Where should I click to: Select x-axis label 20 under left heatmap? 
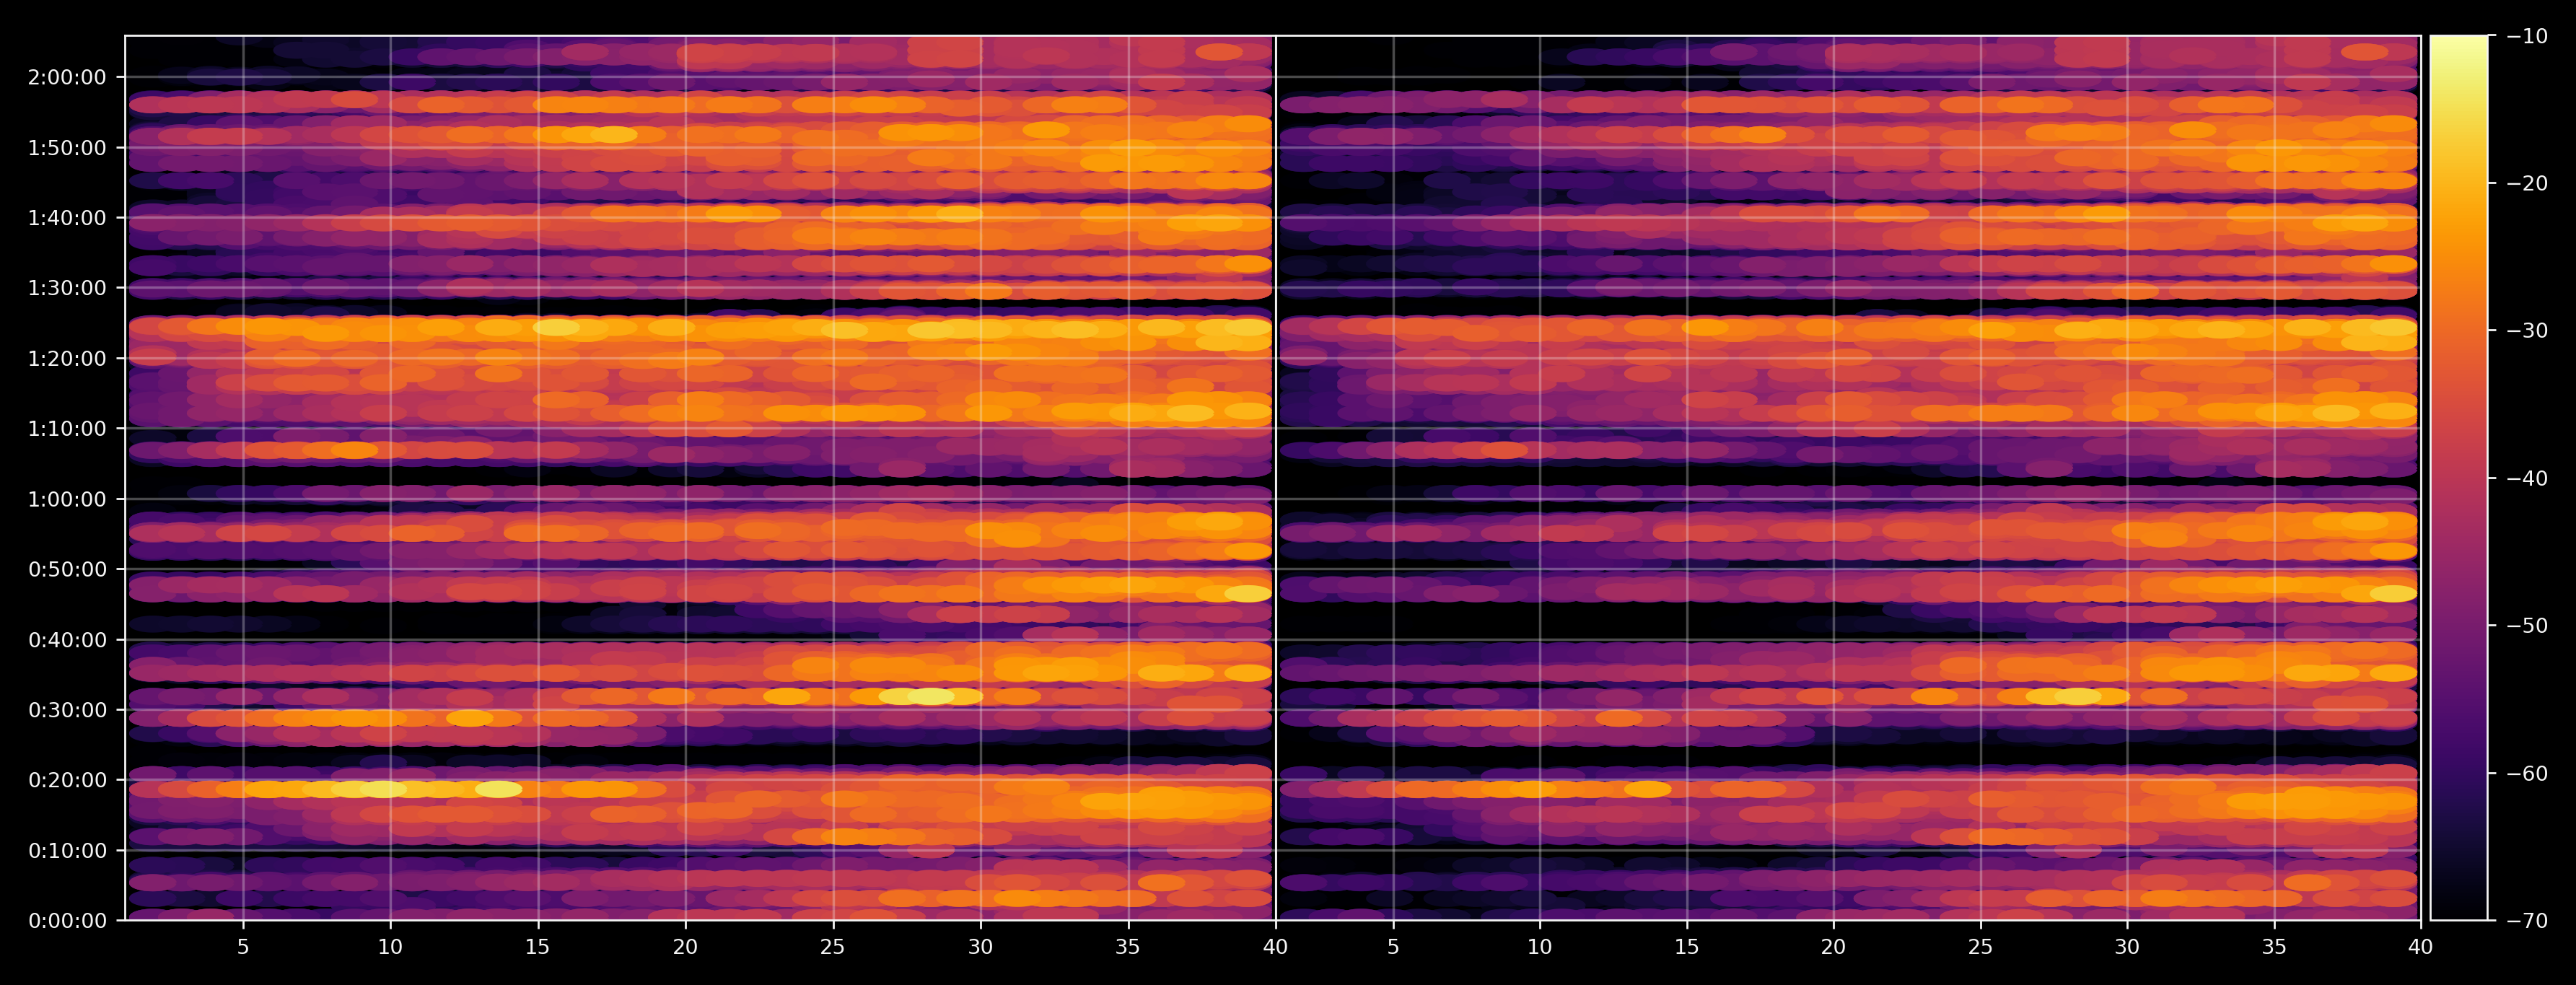tap(685, 947)
